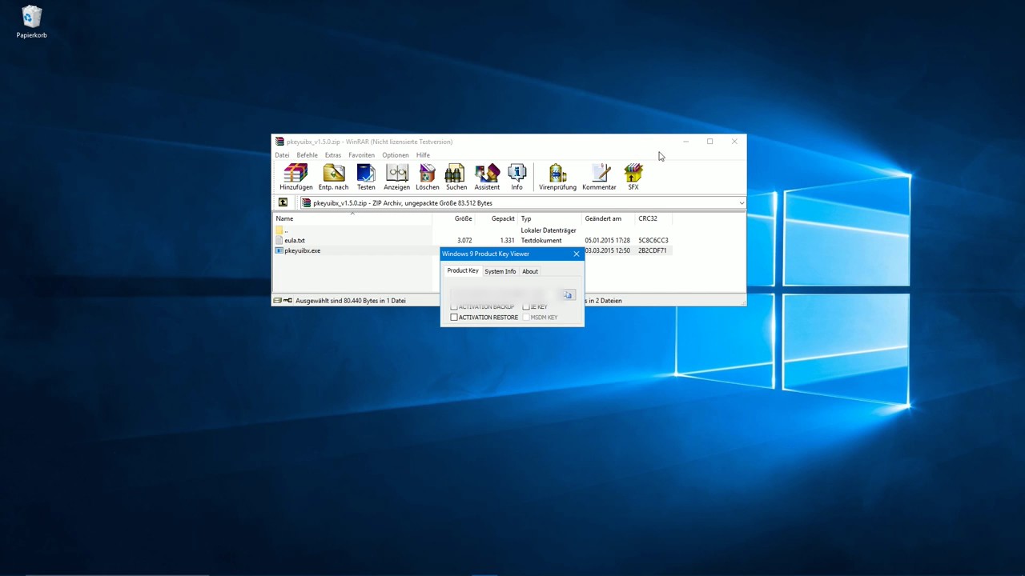Click 'Ausgewählt sind 80.440 Bytes' status text

coord(351,301)
